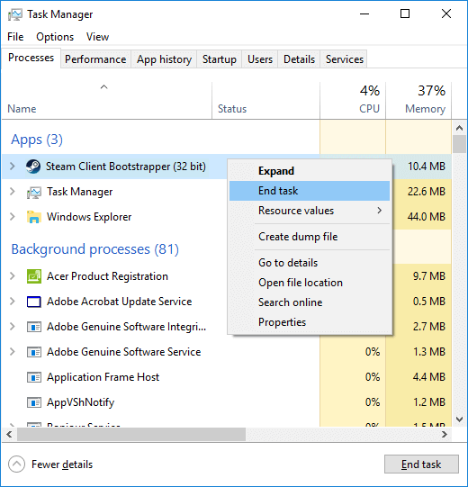Open the View menu
The height and width of the screenshot is (487, 468).
point(97,37)
